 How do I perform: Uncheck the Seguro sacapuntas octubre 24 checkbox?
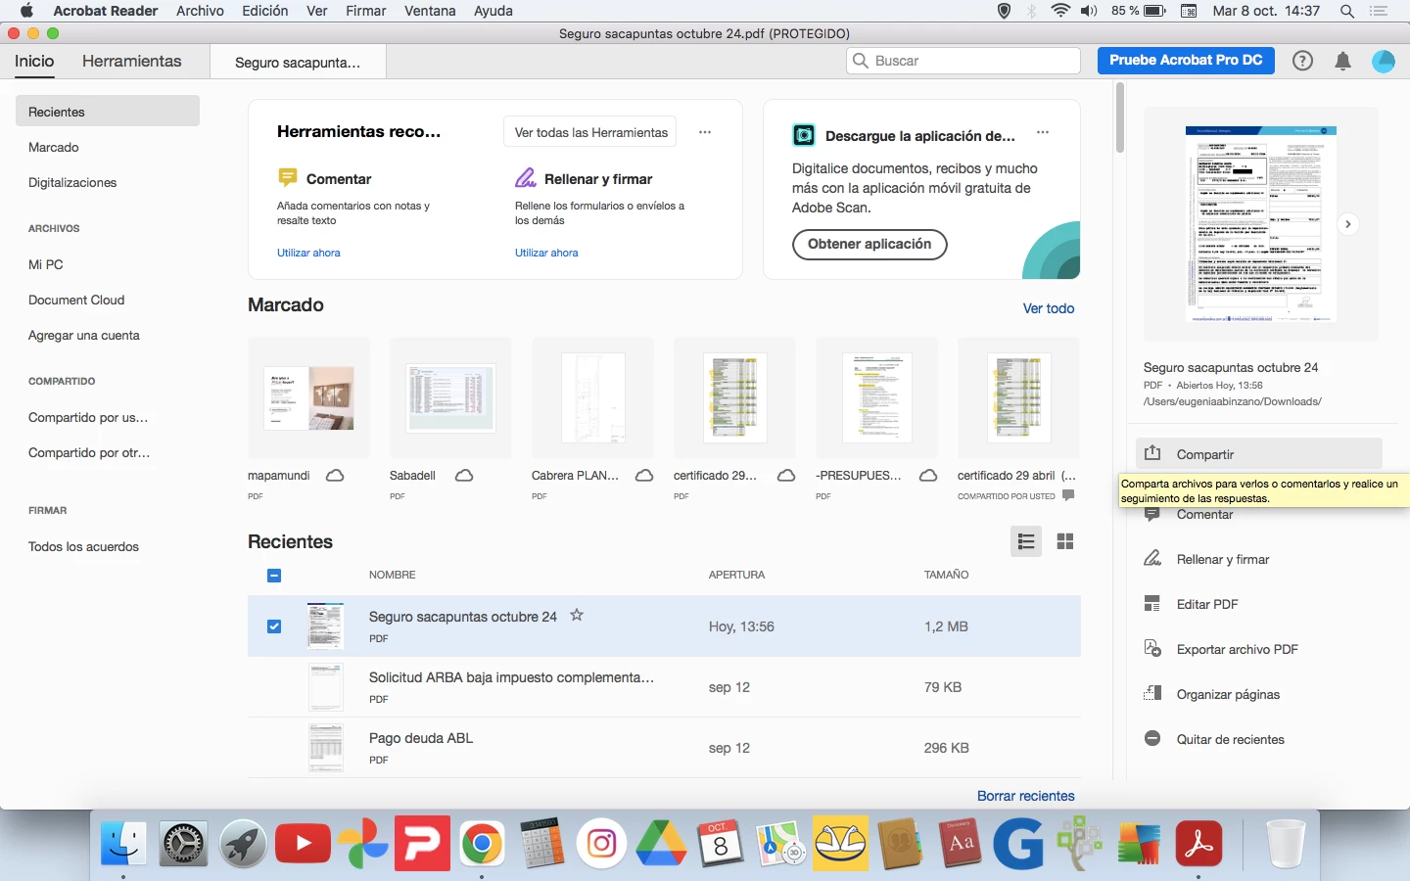click(274, 626)
